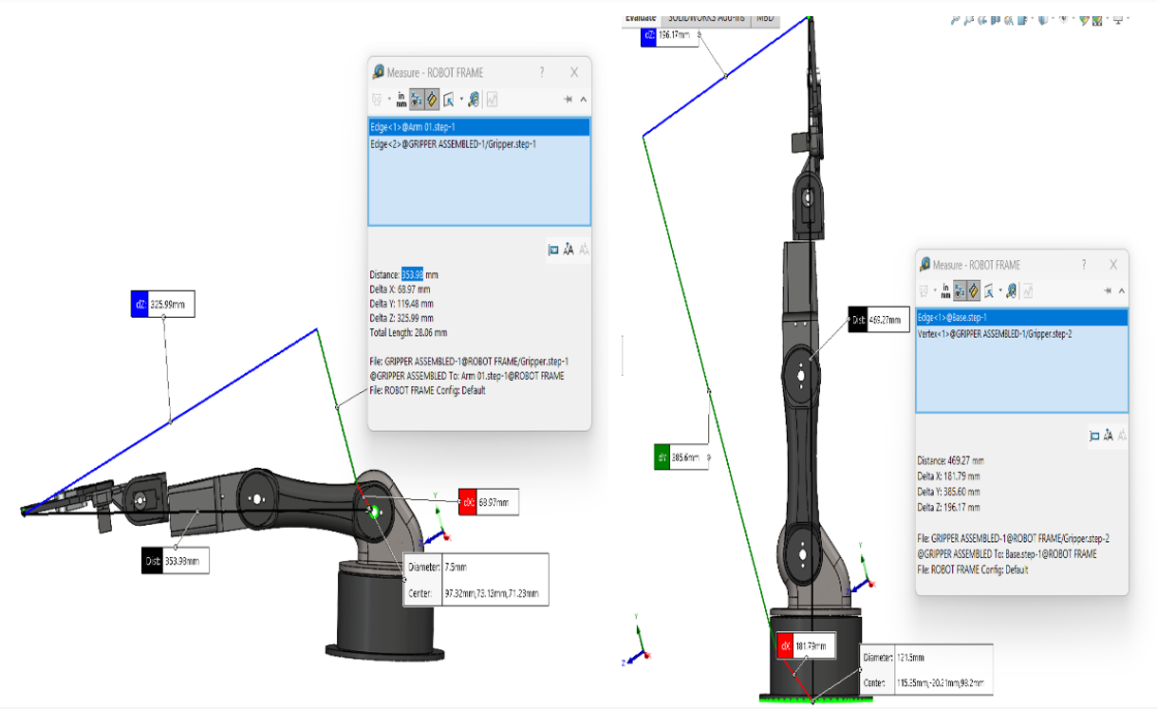
Task: Open Arc/Circle Measurements dropdown in Base.step-1 Measure dialog
Action: click(x=935, y=290)
